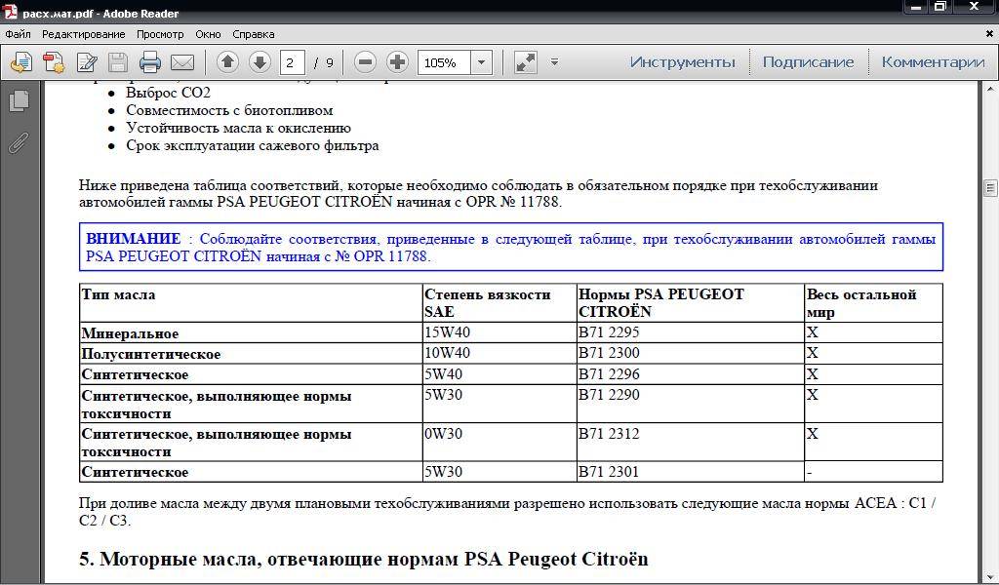Screen dimensions: 999x585
Task: Open the Print dialog icon
Action: point(148,61)
